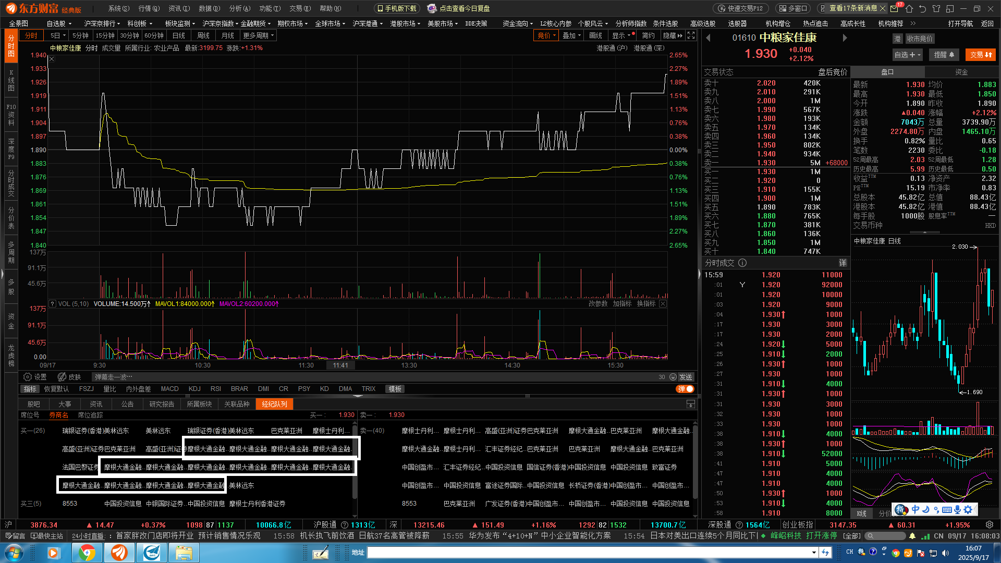Open 多窗口 multi-window button
1001x563 pixels.
pos(793,8)
